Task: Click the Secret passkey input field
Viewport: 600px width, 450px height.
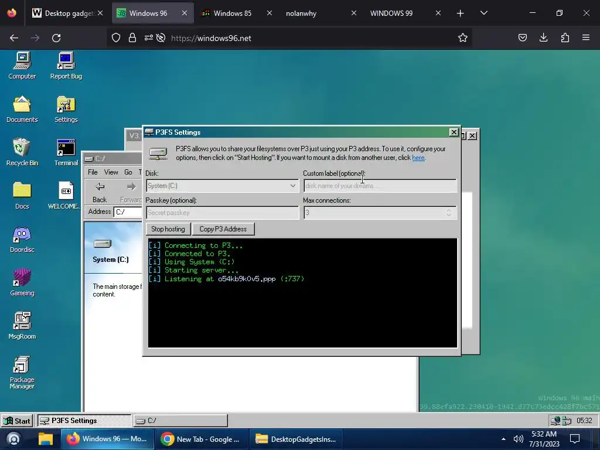Action: [x=222, y=213]
